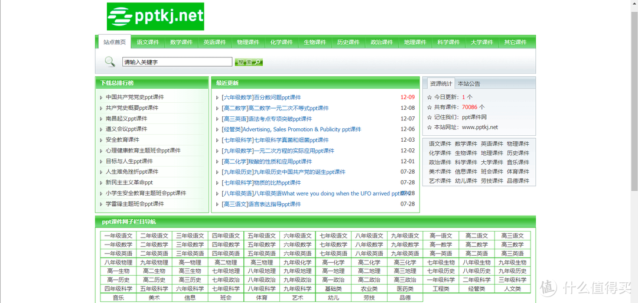This screenshot has height=303, width=638.
Task: Switch to the 资源统计 tab
Action: click(x=441, y=84)
